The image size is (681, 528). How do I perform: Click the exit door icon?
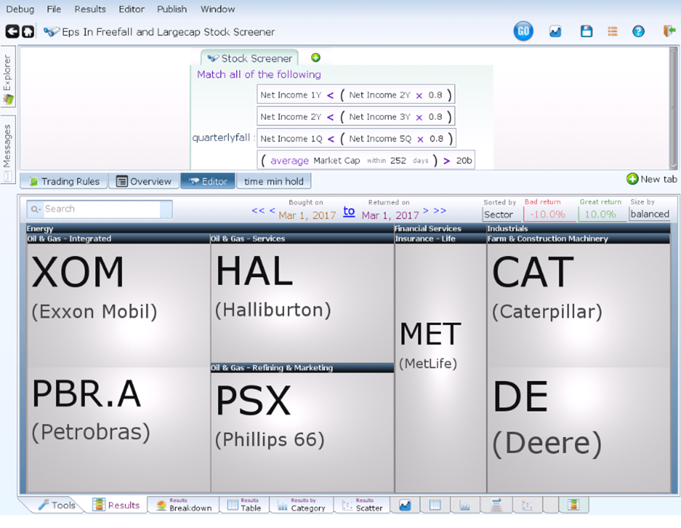tap(669, 31)
